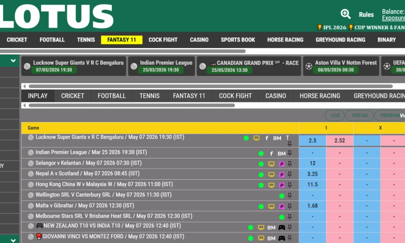Image resolution: width=405 pixels, height=243 pixels.
Task: Open NEW ZEALAND T10 VS INDIA T10 match
Action: pyautogui.click(x=108, y=226)
